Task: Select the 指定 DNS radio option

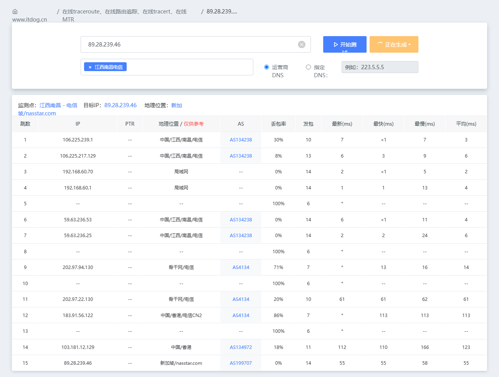Action: coord(308,67)
